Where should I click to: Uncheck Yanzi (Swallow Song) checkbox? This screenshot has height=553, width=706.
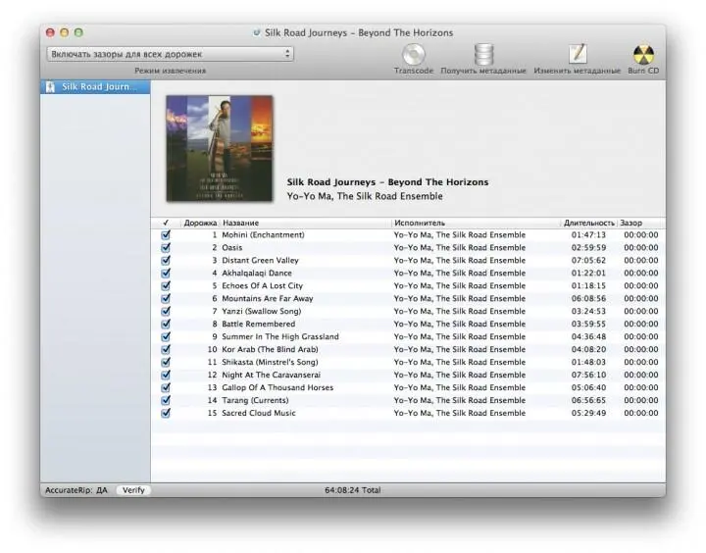pyautogui.click(x=166, y=311)
